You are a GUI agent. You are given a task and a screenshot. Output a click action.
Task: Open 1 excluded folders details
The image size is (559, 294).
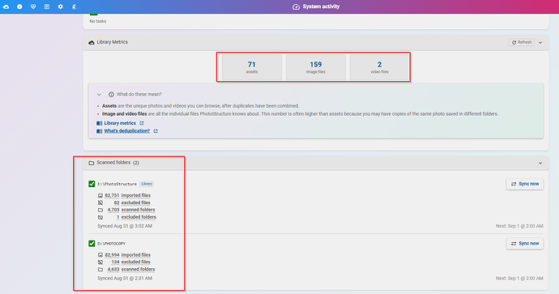pos(136,217)
